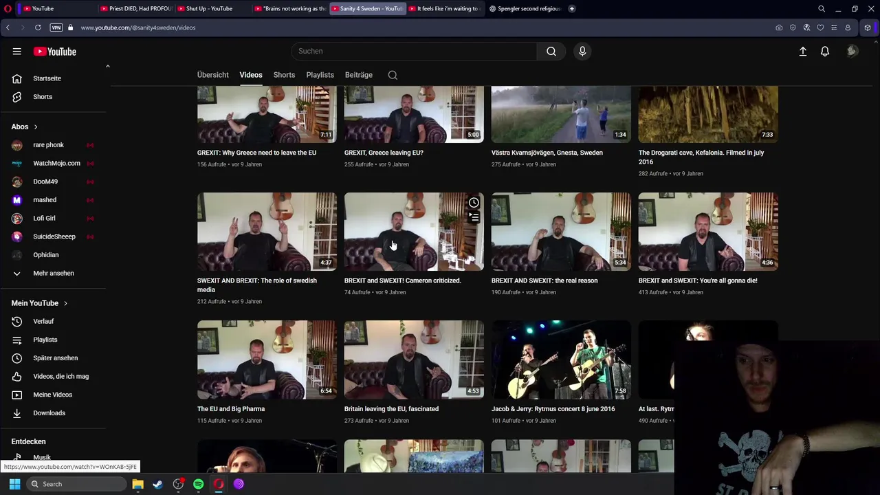The width and height of the screenshot is (880, 495).
Task: Open the upload/create arrow icon
Action: coord(802,52)
